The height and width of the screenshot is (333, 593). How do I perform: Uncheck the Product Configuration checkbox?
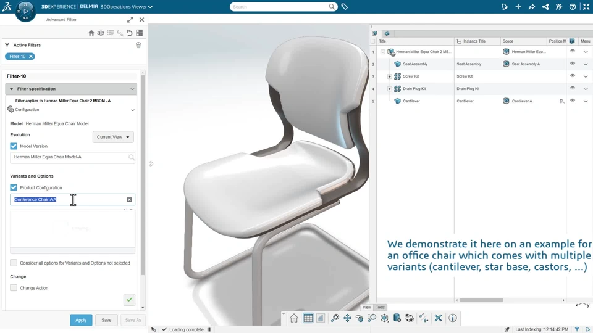[14, 187]
